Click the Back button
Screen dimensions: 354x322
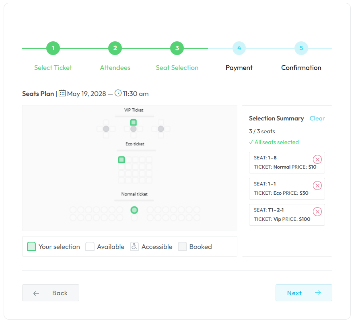point(51,293)
